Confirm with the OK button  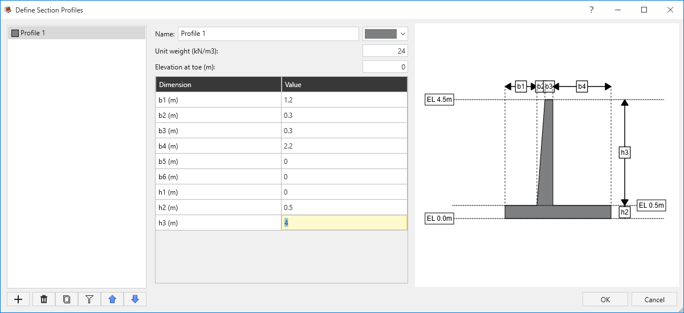click(x=605, y=299)
